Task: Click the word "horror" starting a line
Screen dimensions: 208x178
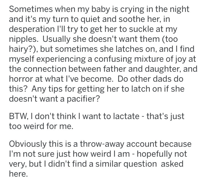Action: 21,79
